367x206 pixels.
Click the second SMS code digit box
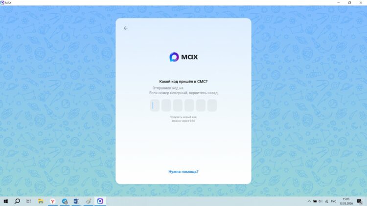(x=166, y=105)
